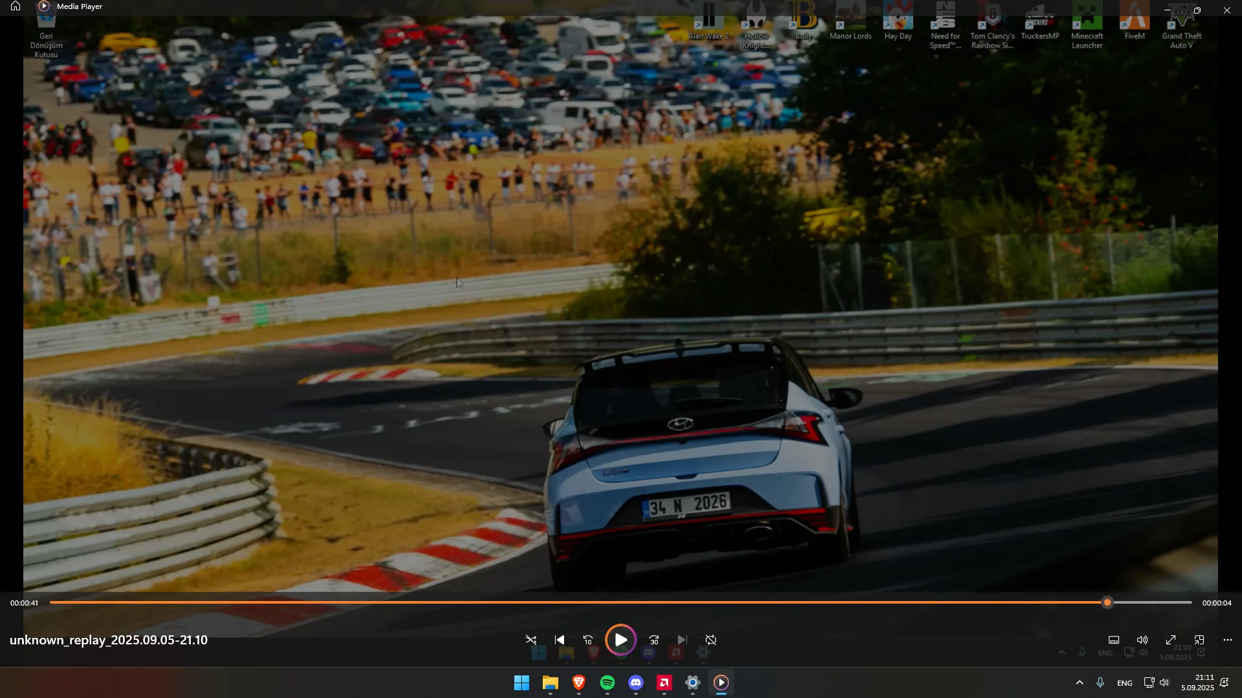Show hidden system tray icons

1079,683
